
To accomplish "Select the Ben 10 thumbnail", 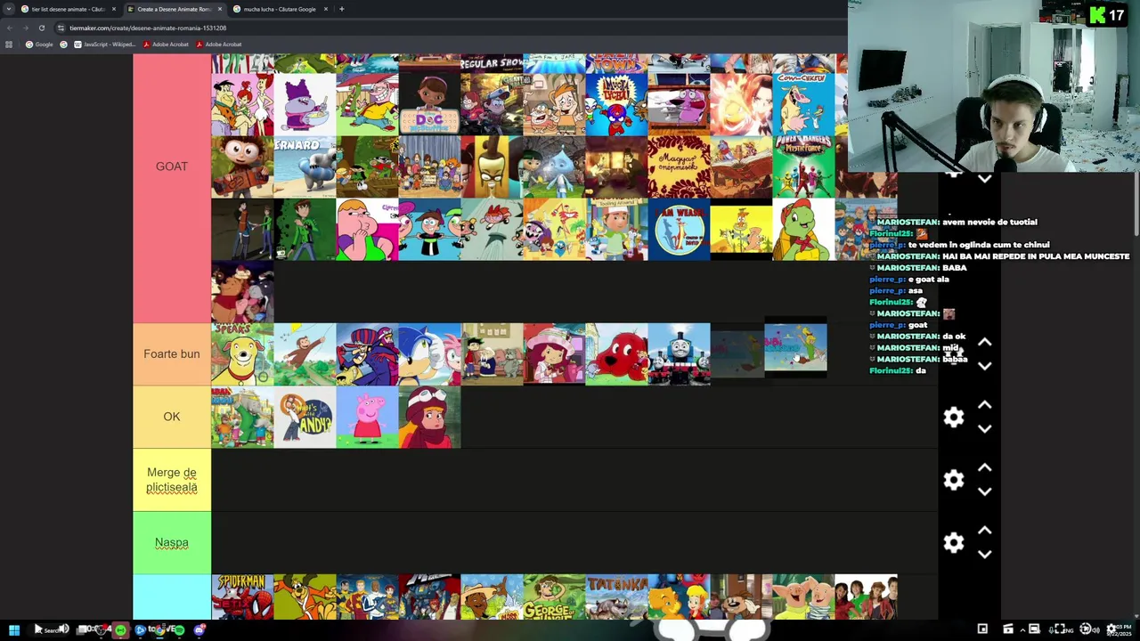I will tap(305, 230).
